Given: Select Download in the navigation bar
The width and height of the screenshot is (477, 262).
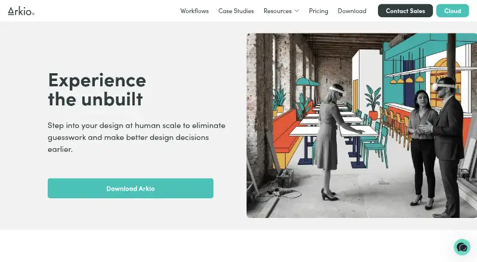Looking at the screenshot, I should (x=352, y=11).
